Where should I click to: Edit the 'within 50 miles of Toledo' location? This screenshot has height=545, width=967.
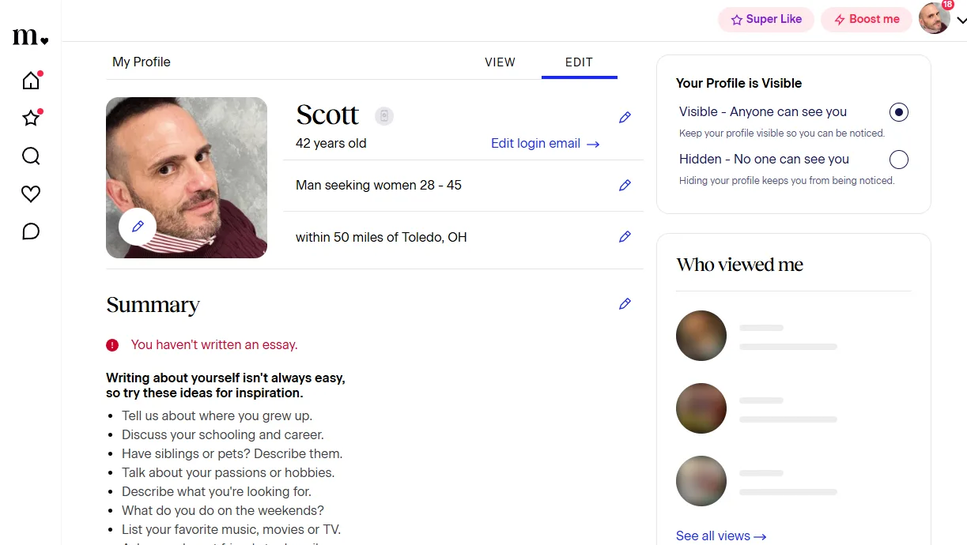[625, 237]
